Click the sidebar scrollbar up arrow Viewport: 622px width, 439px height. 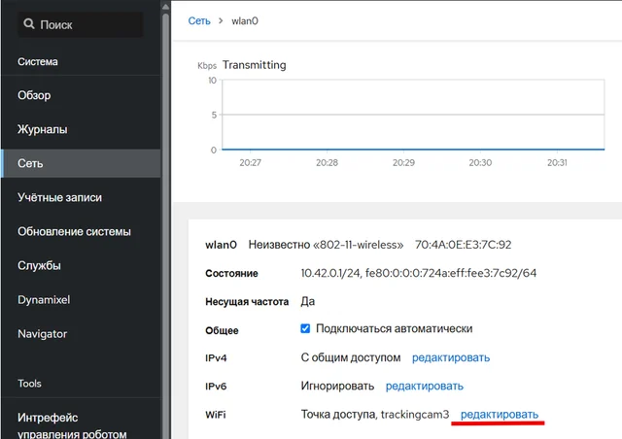[x=166, y=7]
